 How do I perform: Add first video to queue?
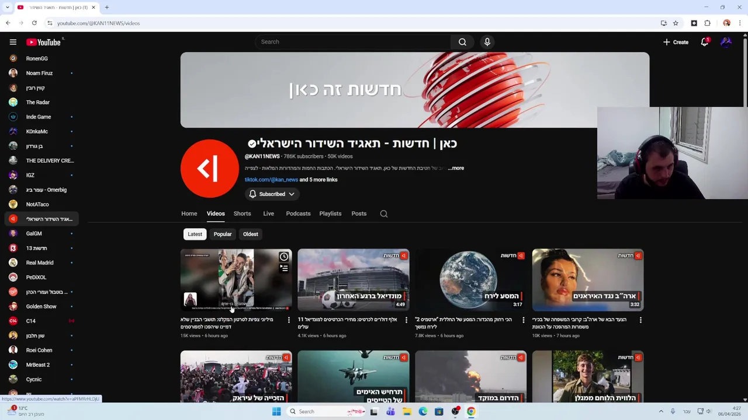(x=283, y=268)
